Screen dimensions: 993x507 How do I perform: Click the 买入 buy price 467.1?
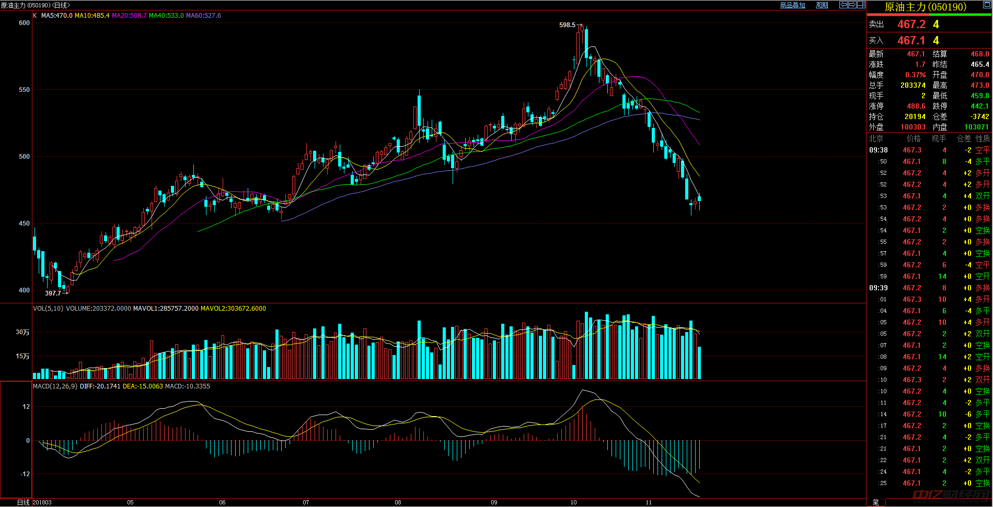[x=911, y=41]
